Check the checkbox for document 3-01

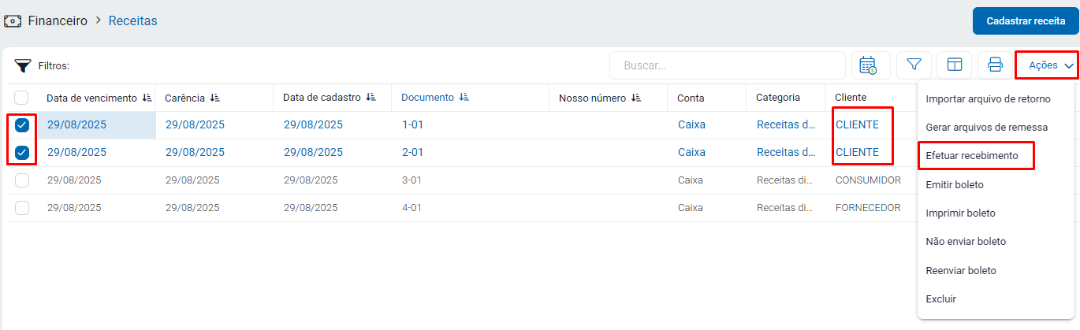point(22,180)
